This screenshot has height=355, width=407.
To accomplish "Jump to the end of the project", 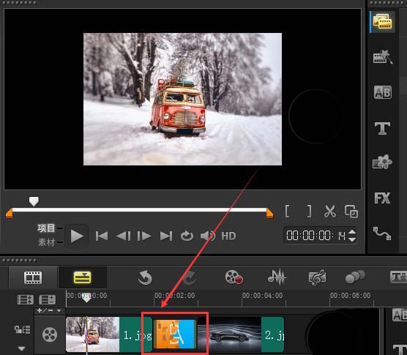I will pyautogui.click(x=166, y=236).
